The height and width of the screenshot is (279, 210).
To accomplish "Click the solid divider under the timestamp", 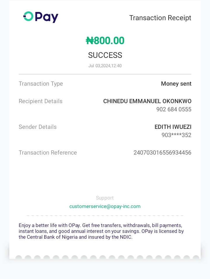I will (105, 74).
